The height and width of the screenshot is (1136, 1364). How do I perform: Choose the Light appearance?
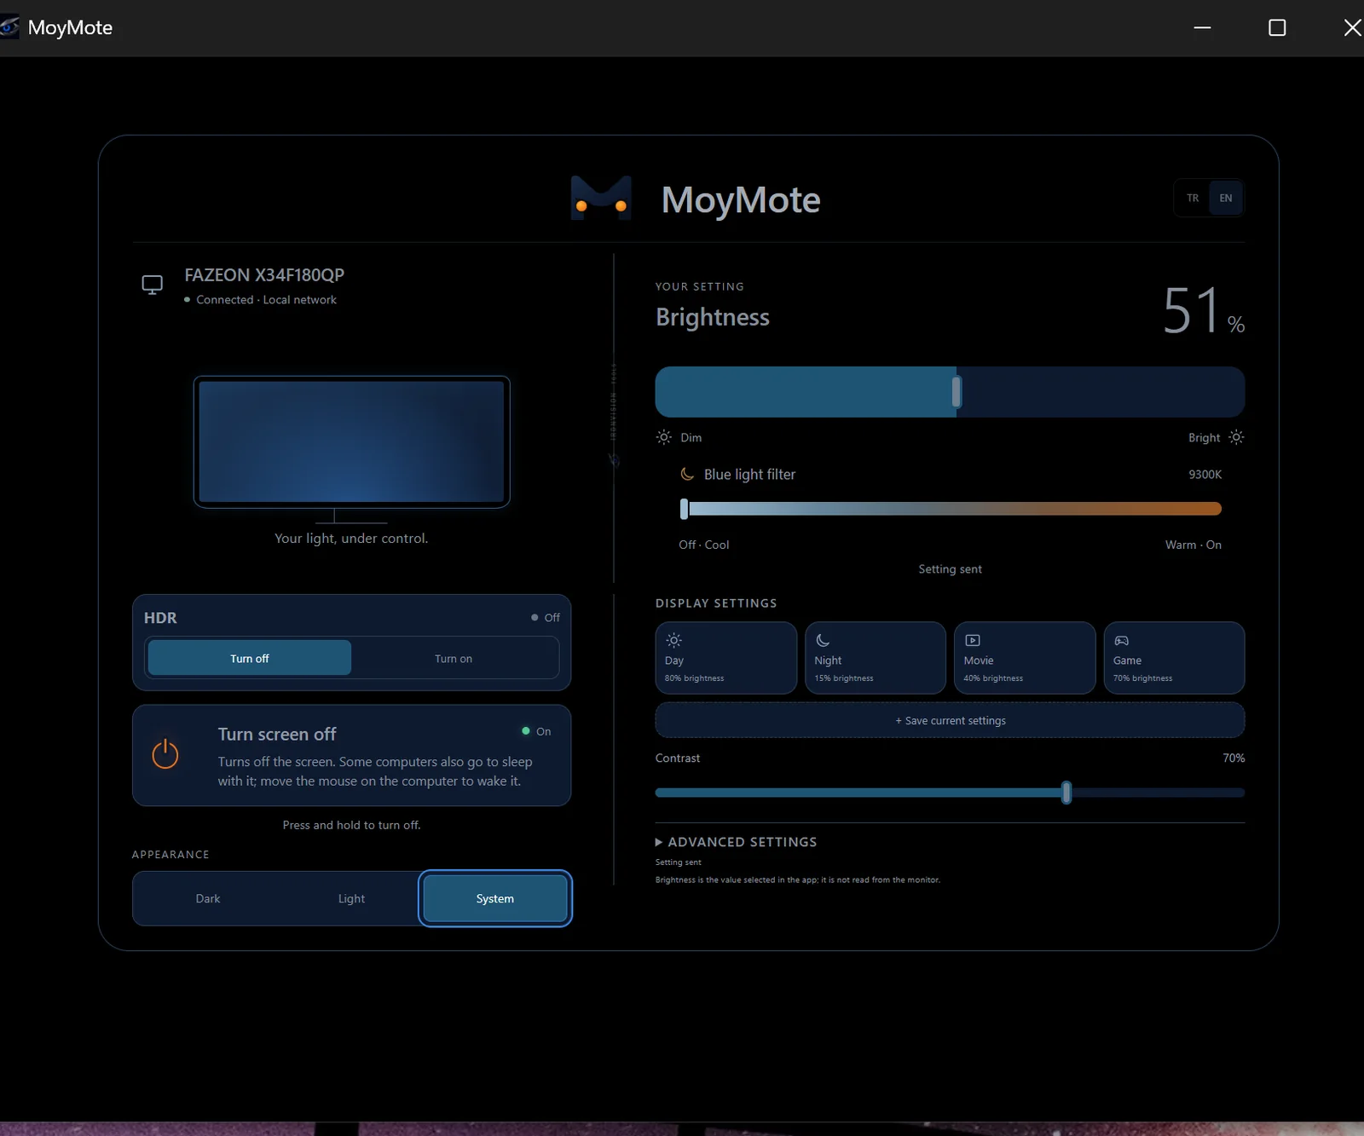pos(351,898)
